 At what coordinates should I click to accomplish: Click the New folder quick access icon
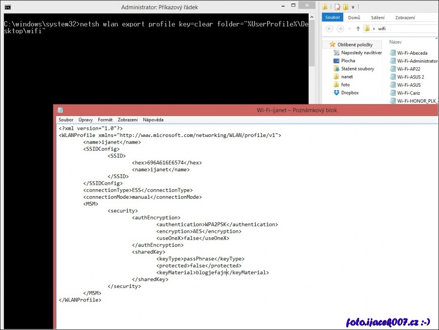coord(345,7)
